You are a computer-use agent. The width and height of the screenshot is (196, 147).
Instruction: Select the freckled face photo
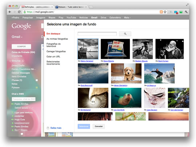[155, 98]
